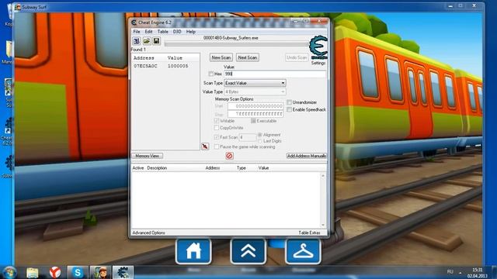The height and width of the screenshot is (279, 497).
Task: Toggle the Hex checkbox
Action: [210, 74]
